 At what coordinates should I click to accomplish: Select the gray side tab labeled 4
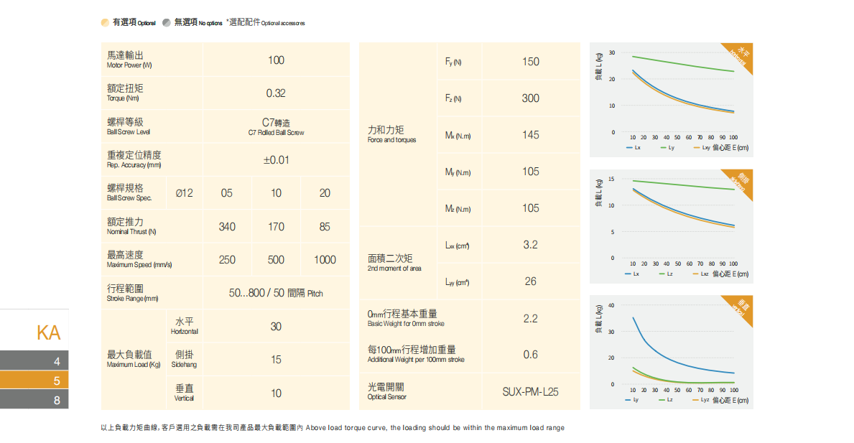pyautogui.click(x=34, y=360)
